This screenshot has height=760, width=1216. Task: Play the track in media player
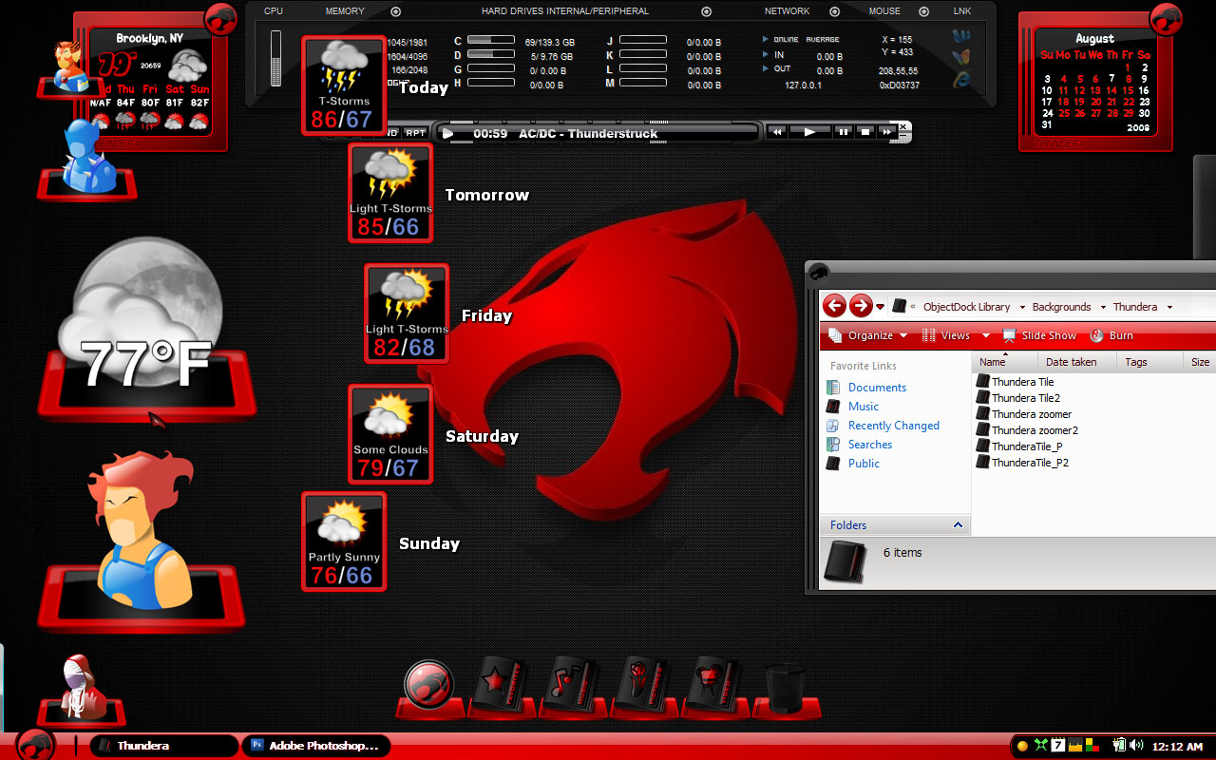pyautogui.click(x=810, y=132)
